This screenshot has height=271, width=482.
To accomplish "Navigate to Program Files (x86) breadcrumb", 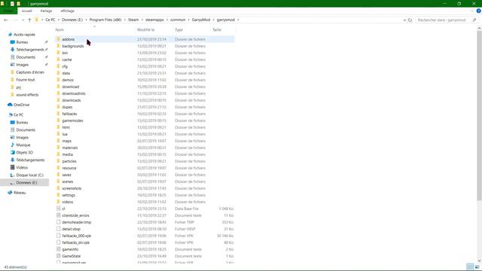I will (x=105, y=20).
